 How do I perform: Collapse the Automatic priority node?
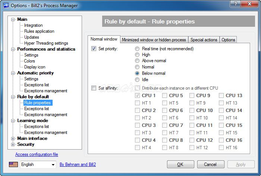[13, 73]
